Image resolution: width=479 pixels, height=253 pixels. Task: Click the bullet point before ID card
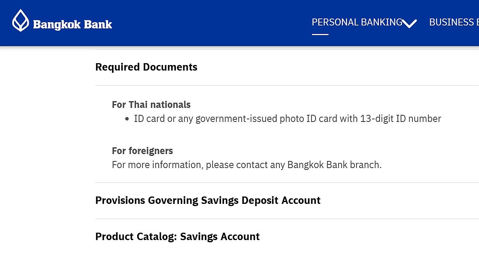tap(127, 119)
